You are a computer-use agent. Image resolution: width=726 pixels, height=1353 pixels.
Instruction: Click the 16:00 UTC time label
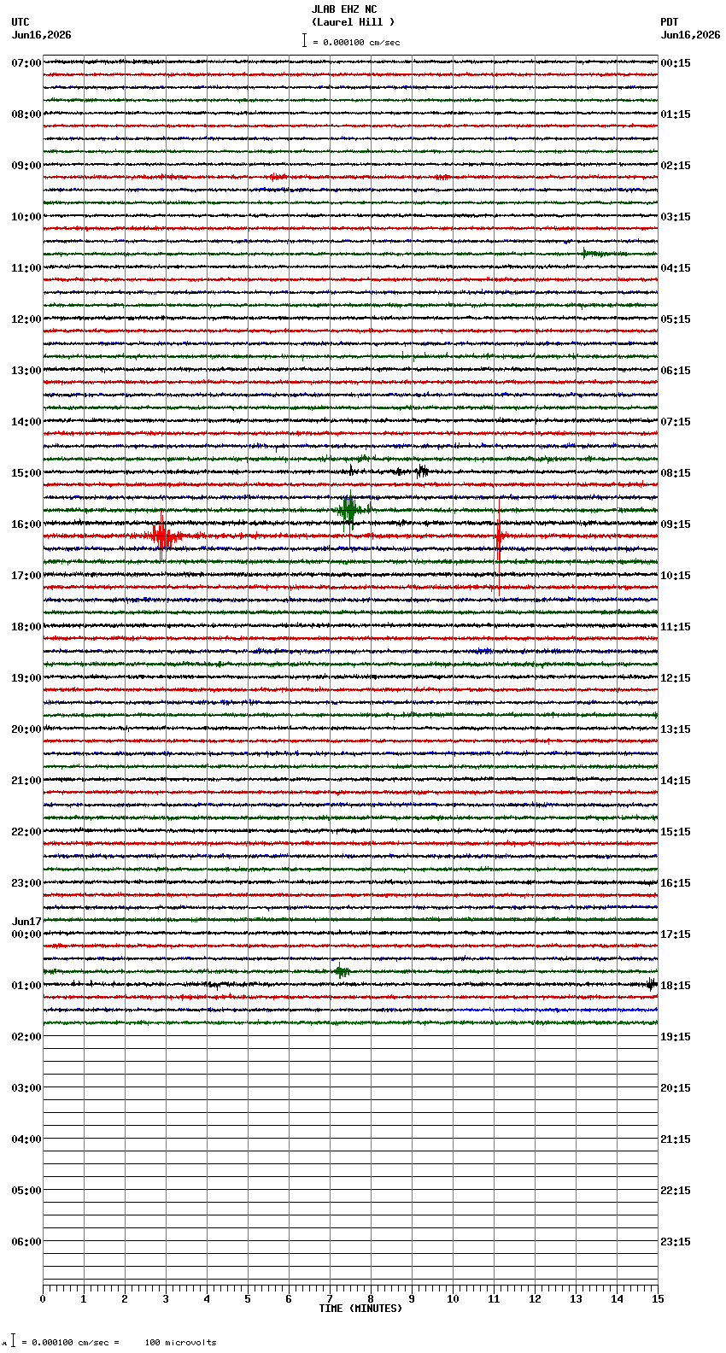click(x=26, y=524)
